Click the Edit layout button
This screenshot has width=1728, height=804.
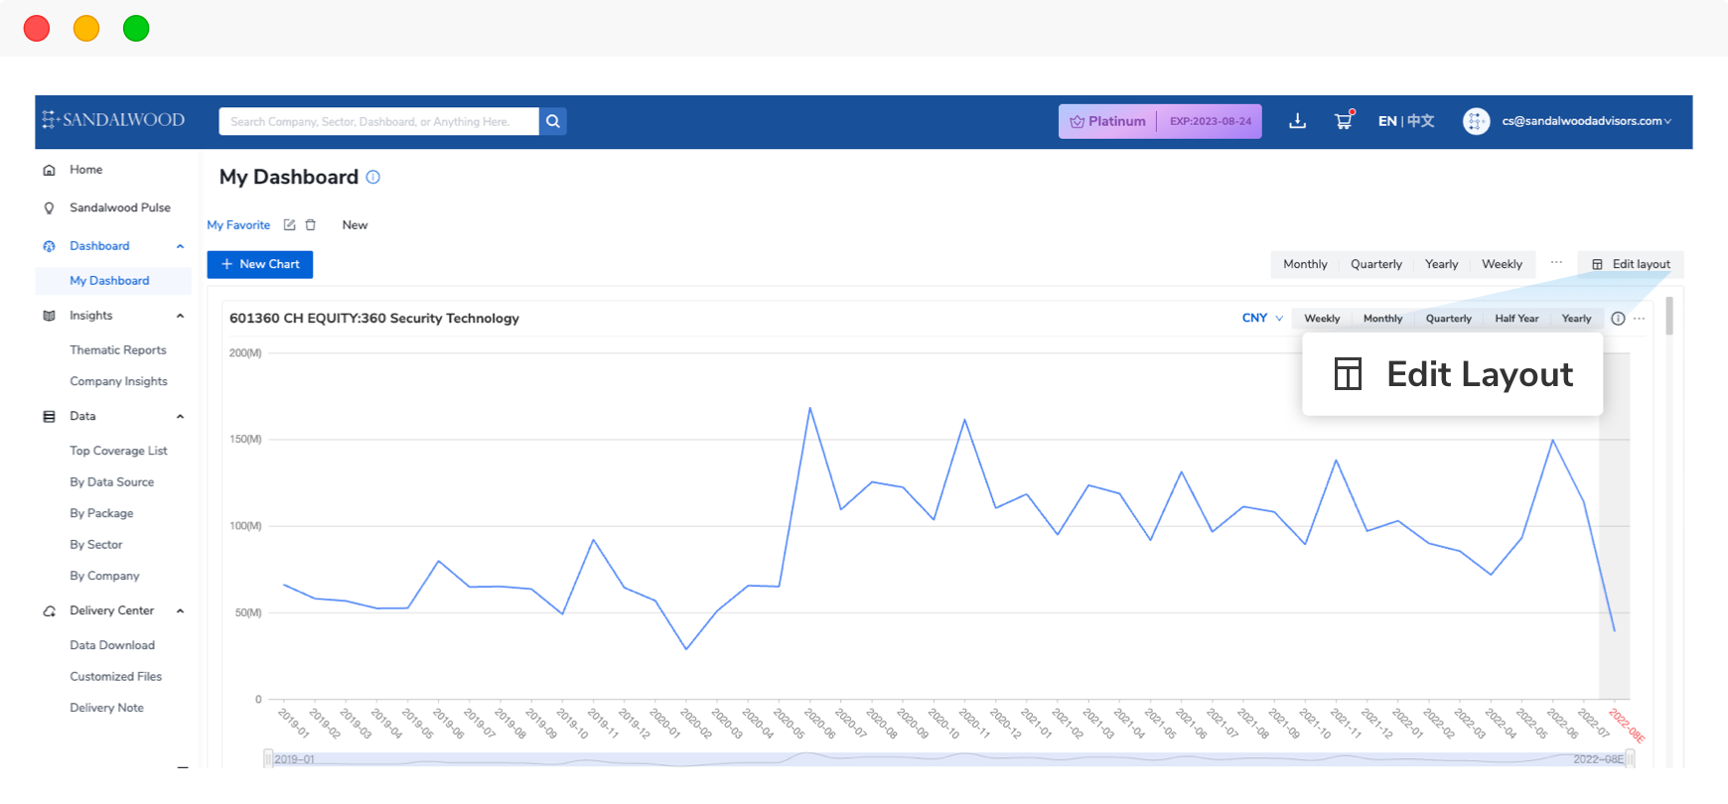point(1631,264)
